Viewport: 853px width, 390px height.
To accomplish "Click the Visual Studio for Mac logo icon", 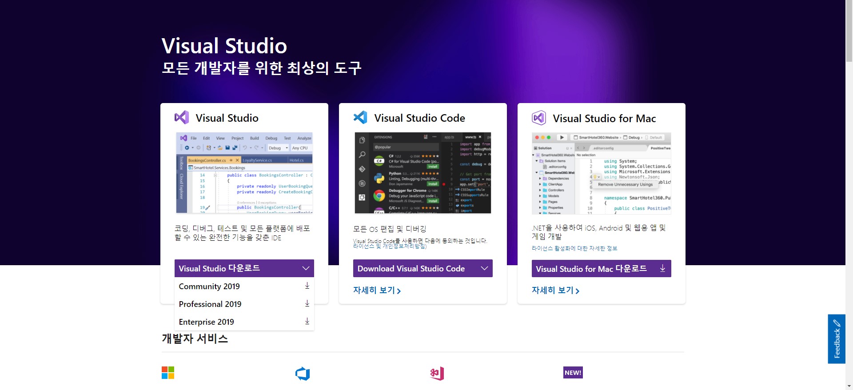I will point(539,118).
